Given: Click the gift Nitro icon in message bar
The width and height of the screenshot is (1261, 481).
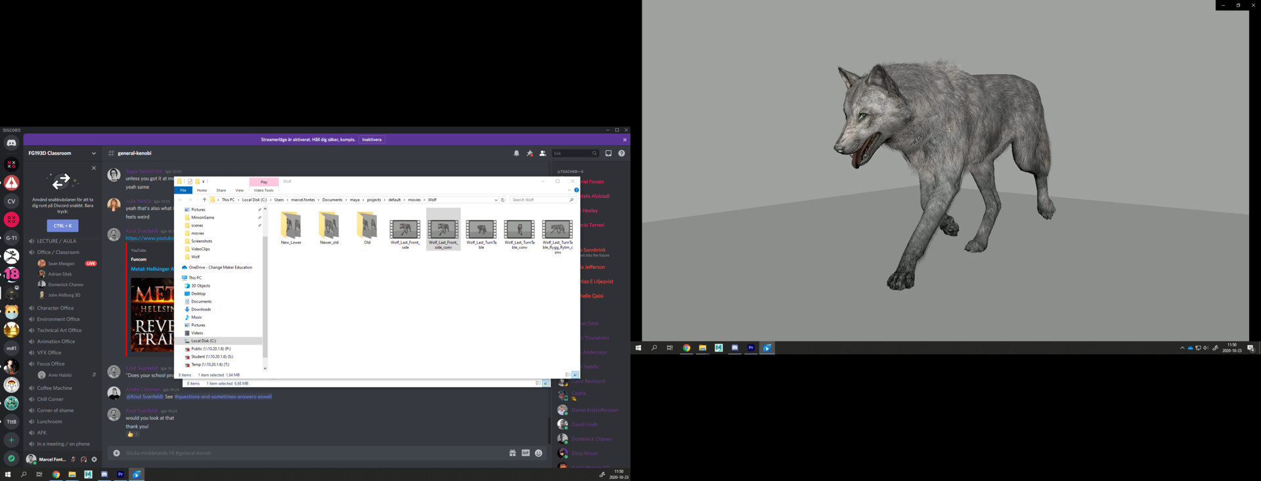Looking at the screenshot, I should click(512, 453).
